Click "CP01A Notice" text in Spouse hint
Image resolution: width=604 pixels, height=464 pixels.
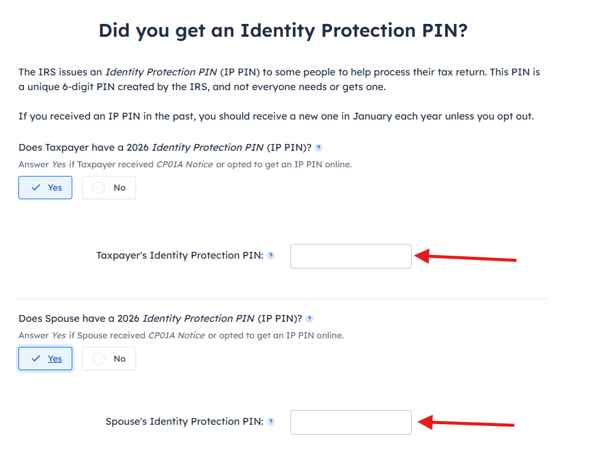pos(176,335)
